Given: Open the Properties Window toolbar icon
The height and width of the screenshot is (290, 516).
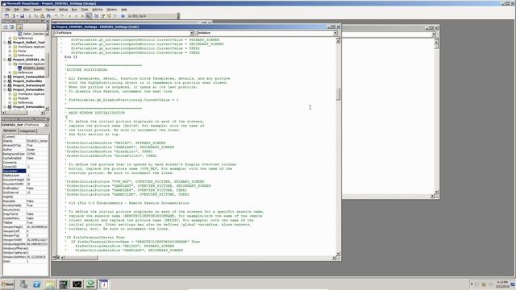Looking at the screenshot, I should click(102, 16).
